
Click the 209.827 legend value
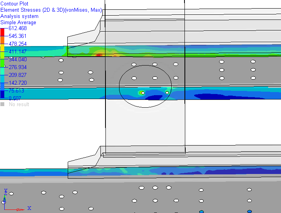click(x=18, y=75)
